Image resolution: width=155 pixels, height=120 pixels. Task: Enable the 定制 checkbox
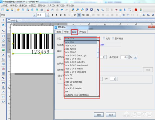point(104,38)
